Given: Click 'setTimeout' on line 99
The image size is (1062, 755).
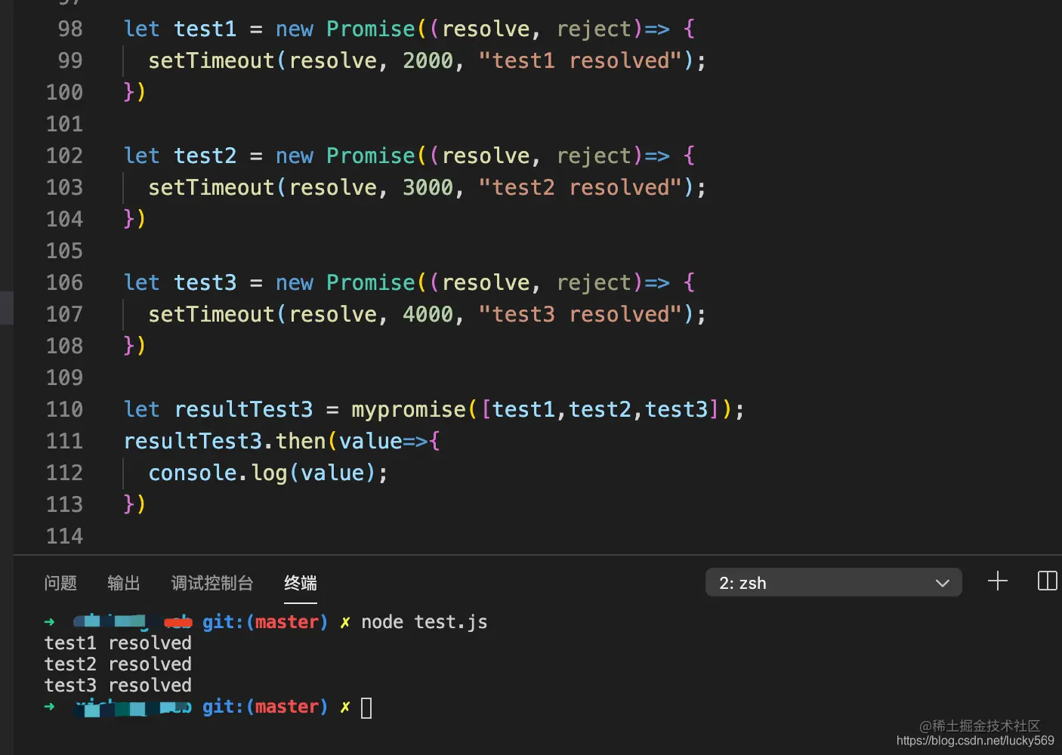Looking at the screenshot, I should pos(211,60).
